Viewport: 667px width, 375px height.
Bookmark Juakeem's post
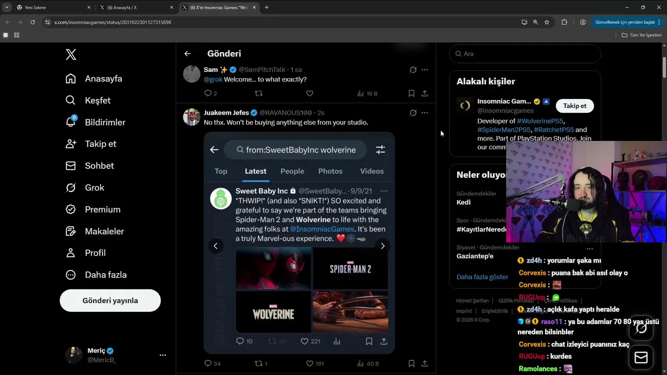pos(411,364)
